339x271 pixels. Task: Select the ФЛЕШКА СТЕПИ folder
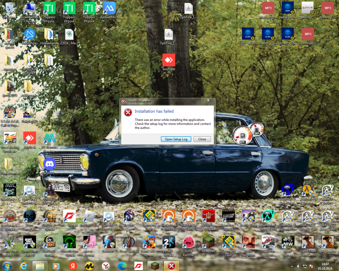(29, 64)
